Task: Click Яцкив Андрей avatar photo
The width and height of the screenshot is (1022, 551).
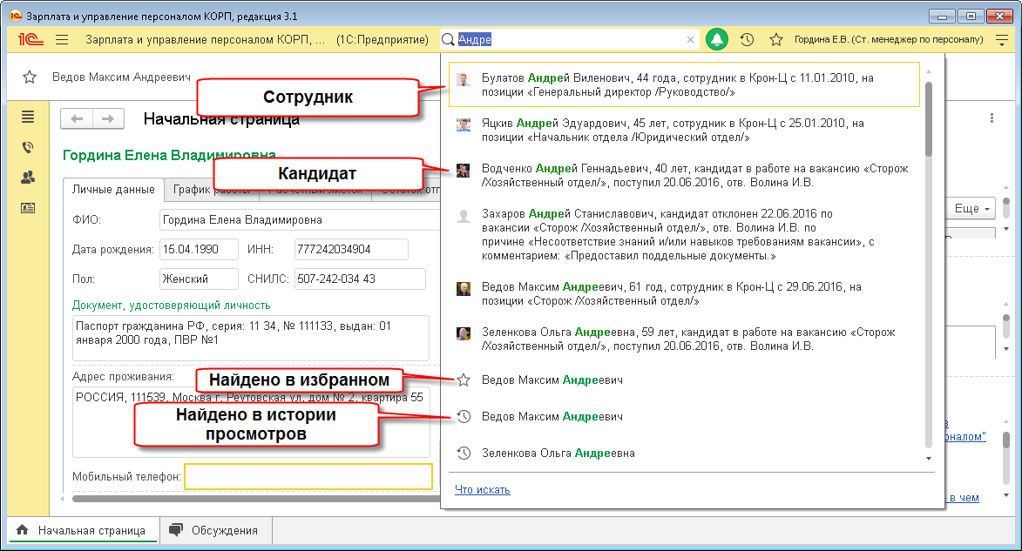Action: 464,125
